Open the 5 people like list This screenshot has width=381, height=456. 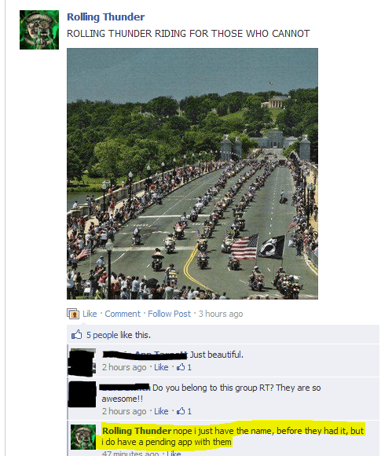pyautogui.click(x=102, y=335)
